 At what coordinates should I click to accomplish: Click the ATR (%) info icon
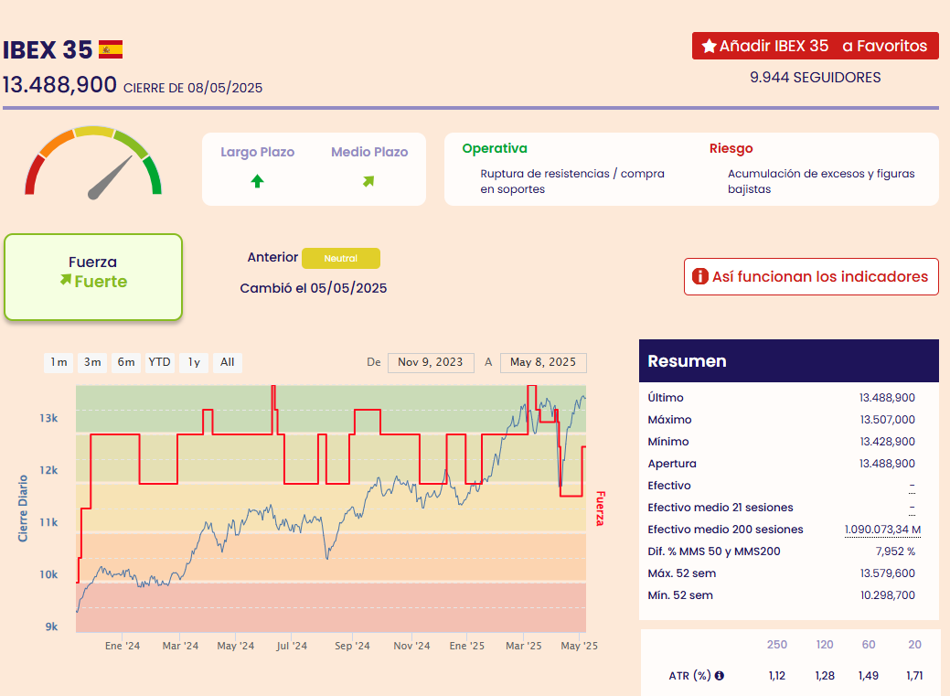(x=720, y=675)
